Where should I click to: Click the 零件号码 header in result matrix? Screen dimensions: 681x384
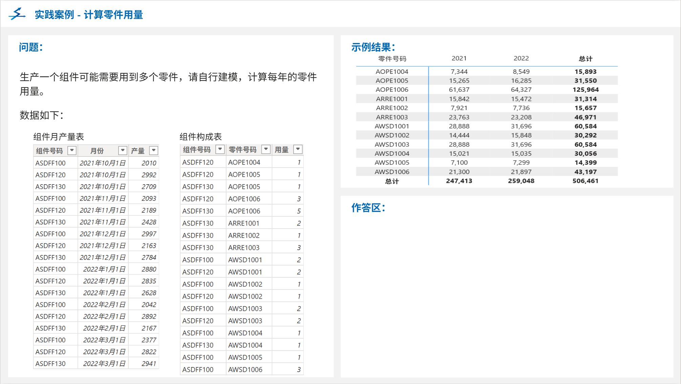[392, 59]
